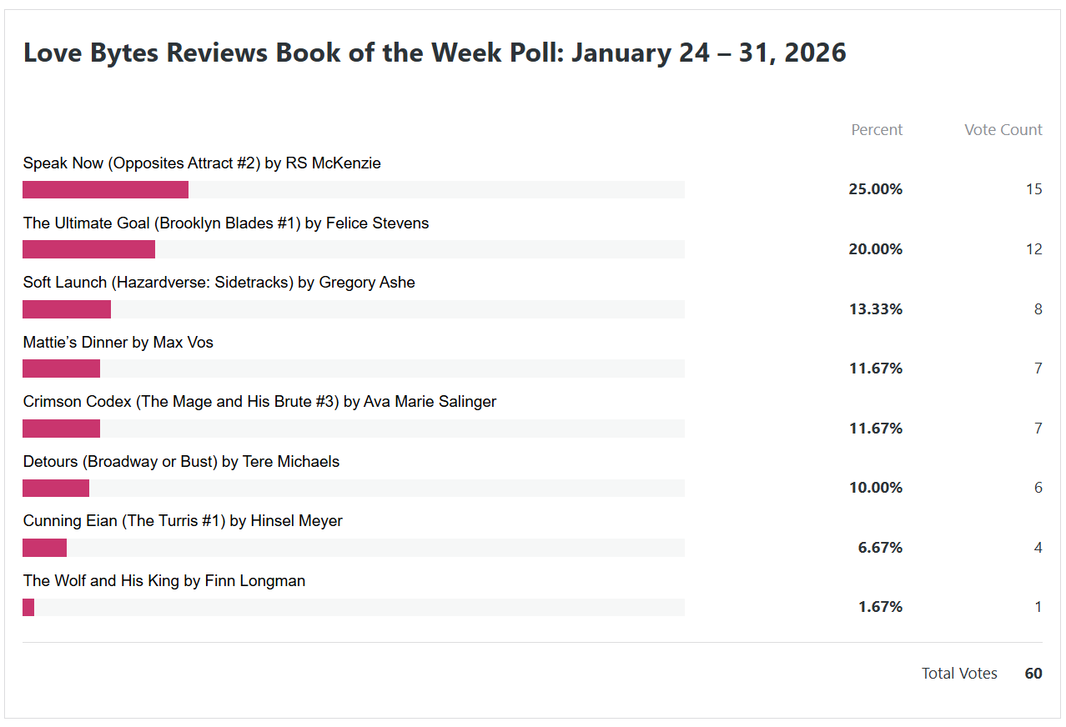Select Detours by Tere Michaels

(181, 462)
